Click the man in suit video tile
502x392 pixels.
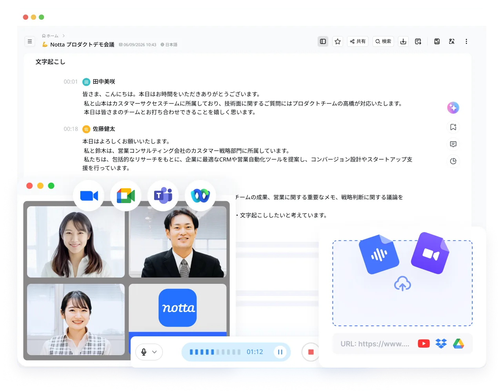point(178,242)
